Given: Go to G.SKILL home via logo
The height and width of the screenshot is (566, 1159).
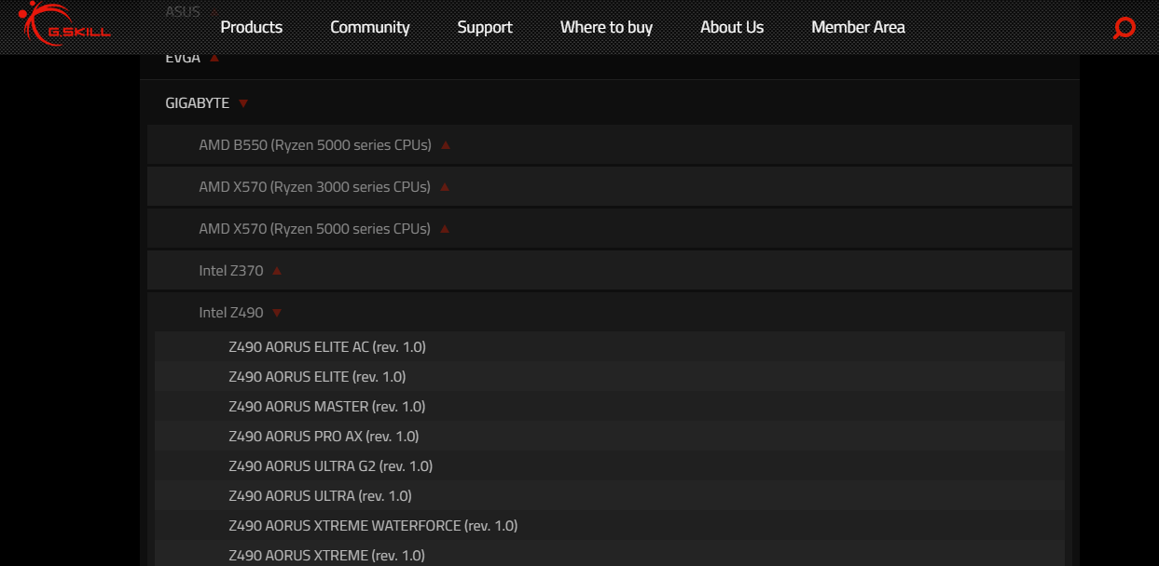Looking at the screenshot, I should click(x=65, y=24).
